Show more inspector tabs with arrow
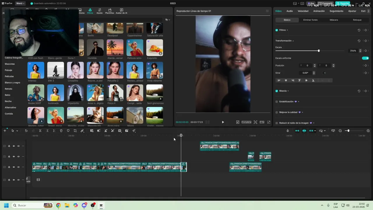 [x=368, y=11]
